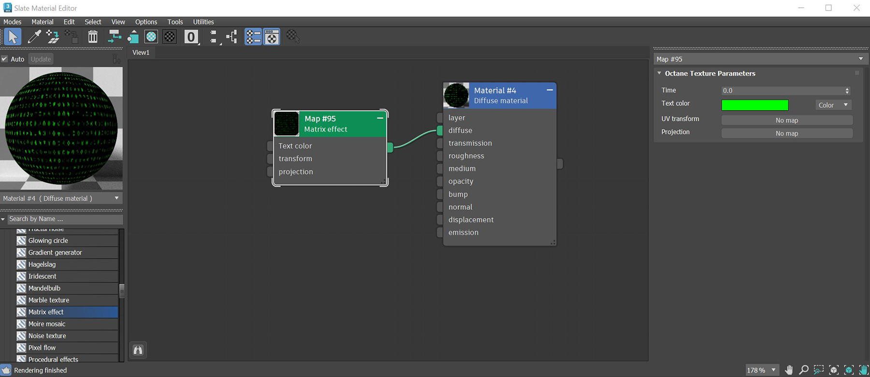This screenshot has height=377, width=870.
Task: Select Iridescent map entry
Action: [67, 276]
